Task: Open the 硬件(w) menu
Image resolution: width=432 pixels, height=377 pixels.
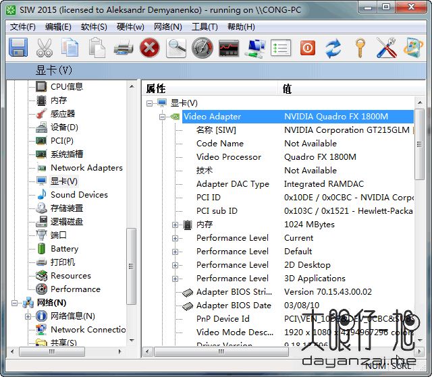Action: (x=130, y=27)
